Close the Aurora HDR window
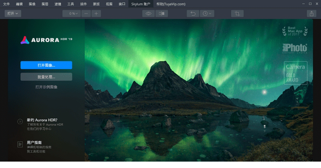The width and height of the screenshot is (321, 168). pyautogui.click(x=317, y=4)
